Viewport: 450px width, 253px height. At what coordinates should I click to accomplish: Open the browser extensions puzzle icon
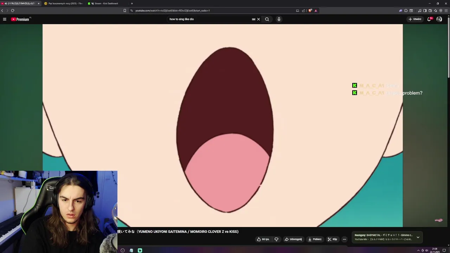(x=406, y=11)
